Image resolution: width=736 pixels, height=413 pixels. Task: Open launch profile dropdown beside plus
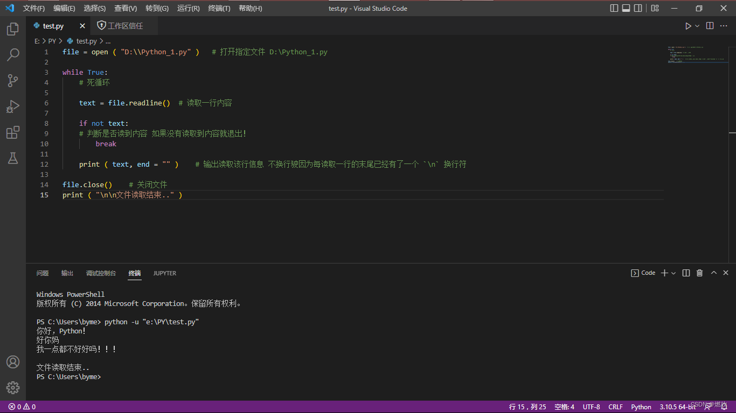tap(673, 273)
